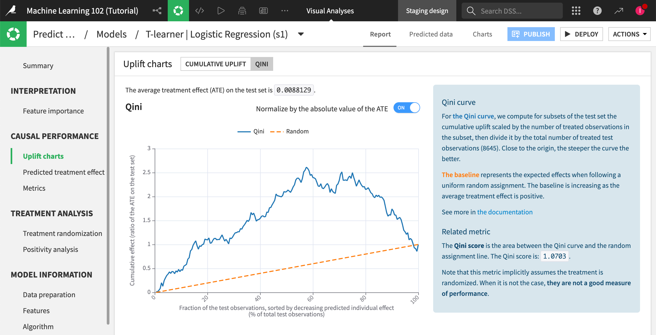Click the sidebar vertical scrollbar
The height and width of the screenshot is (335, 656).
(x=108, y=186)
